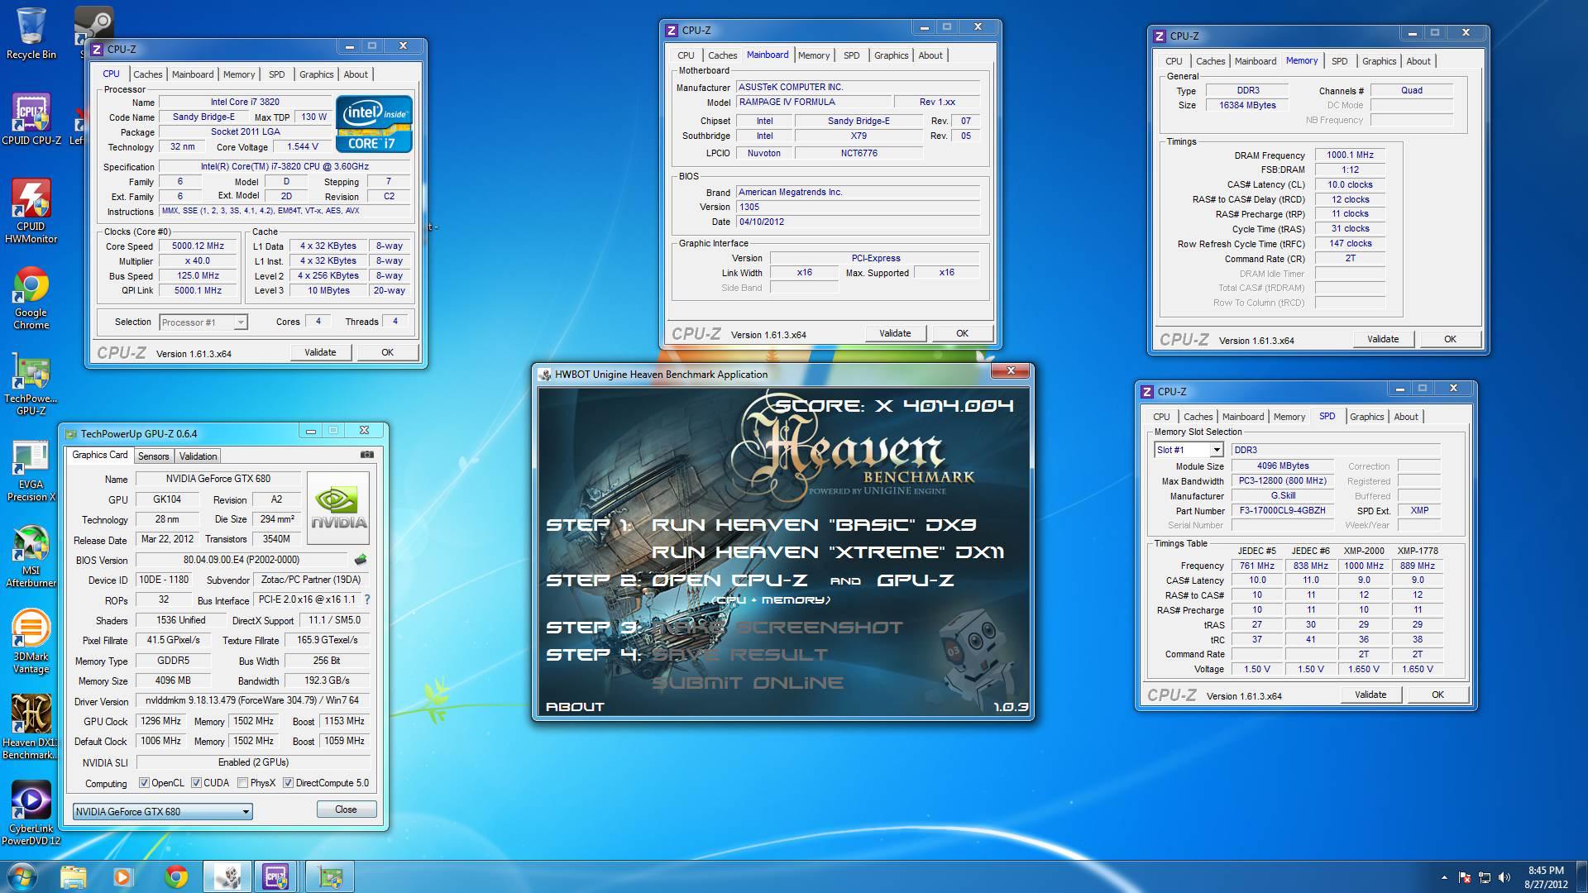Click the GPU-Z link in Heaven step 2
The image size is (1588, 893).
click(915, 580)
